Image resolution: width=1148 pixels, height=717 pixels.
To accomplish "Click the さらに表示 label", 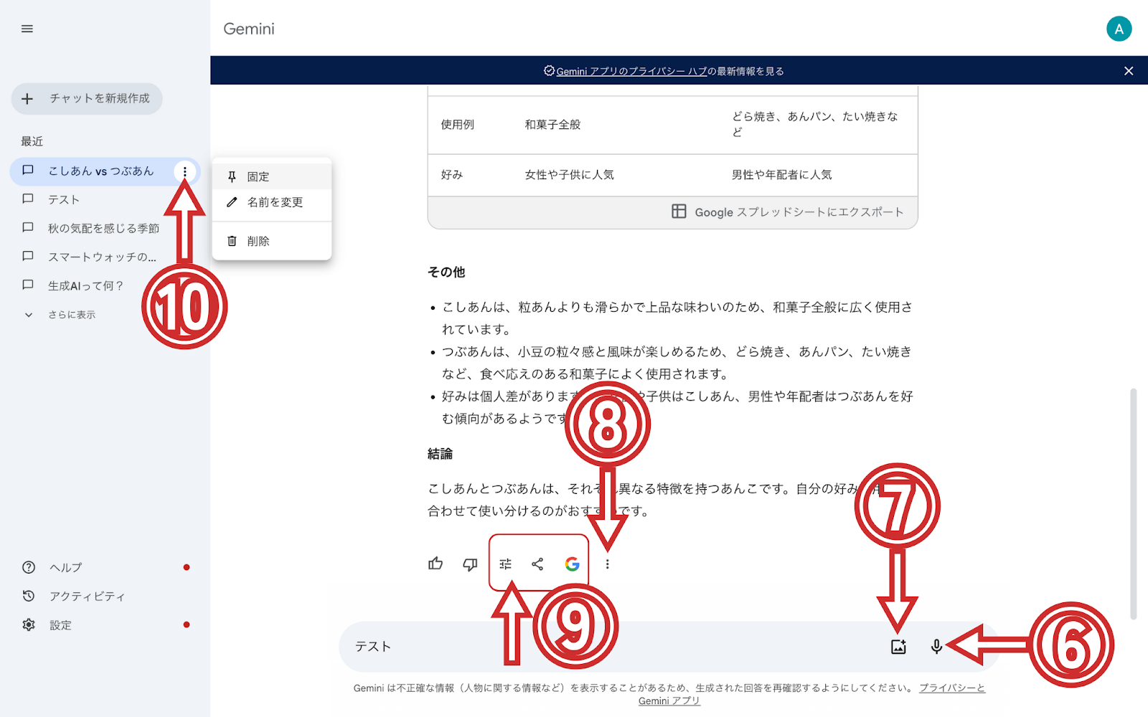I will [72, 315].
